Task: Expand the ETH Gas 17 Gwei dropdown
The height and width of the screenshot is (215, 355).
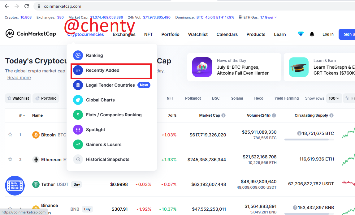Action: [x=269, y=17]
